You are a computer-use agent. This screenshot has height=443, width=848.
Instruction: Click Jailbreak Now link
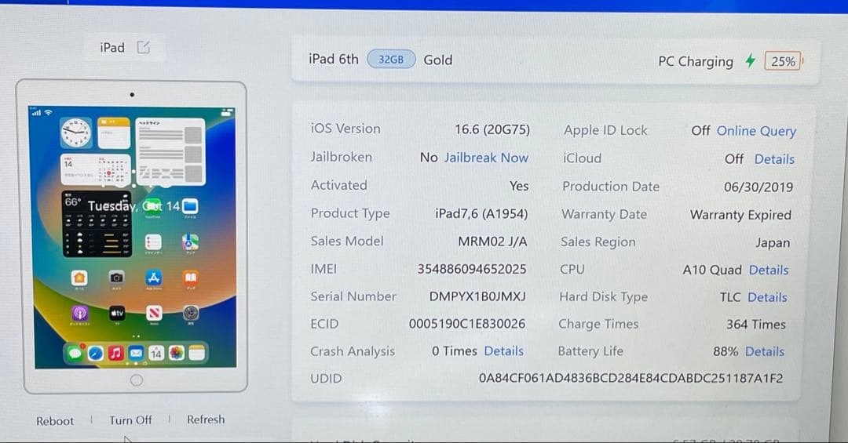click(x=486, y=158)
